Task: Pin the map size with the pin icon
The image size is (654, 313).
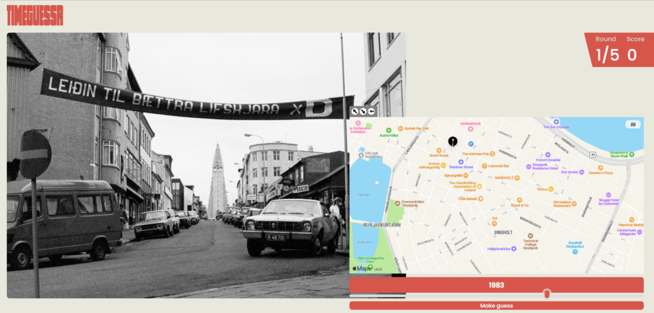Action: tap(371, 112)
